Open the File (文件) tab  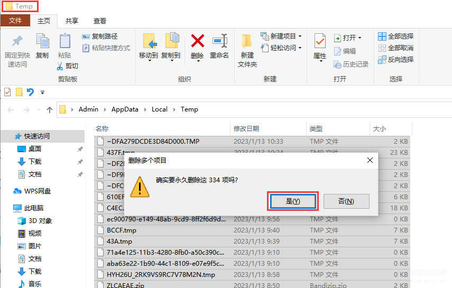point(15,21)
